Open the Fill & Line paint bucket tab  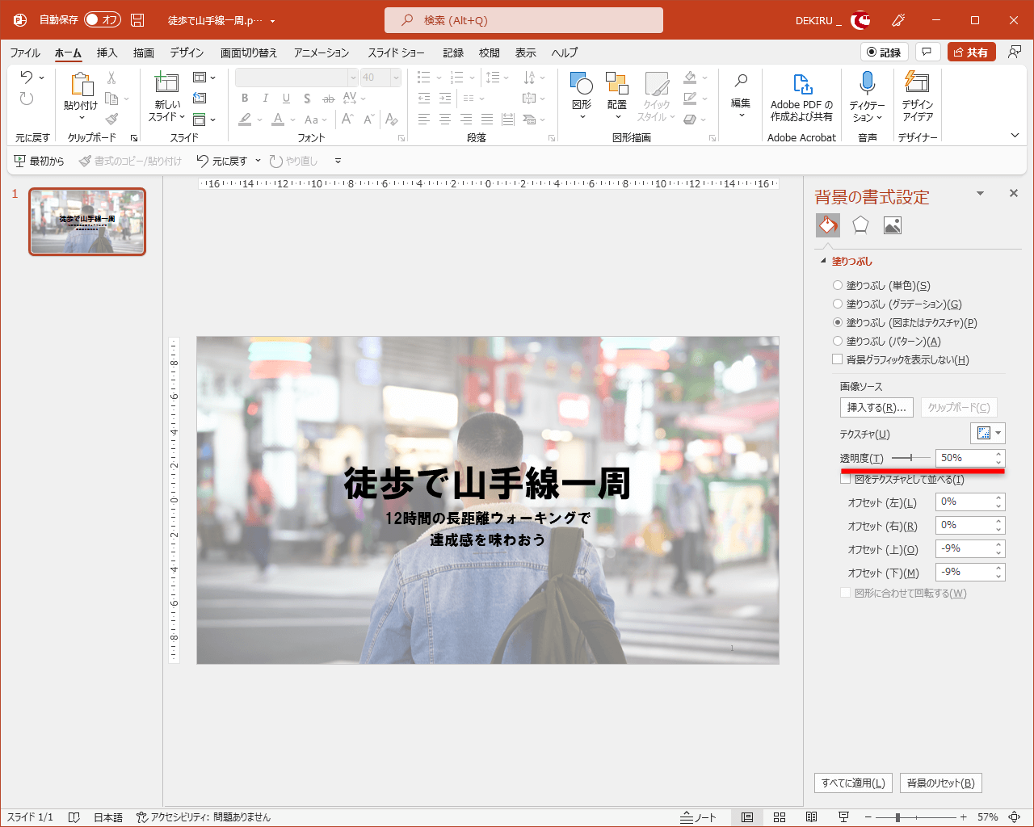coord(828,225)
